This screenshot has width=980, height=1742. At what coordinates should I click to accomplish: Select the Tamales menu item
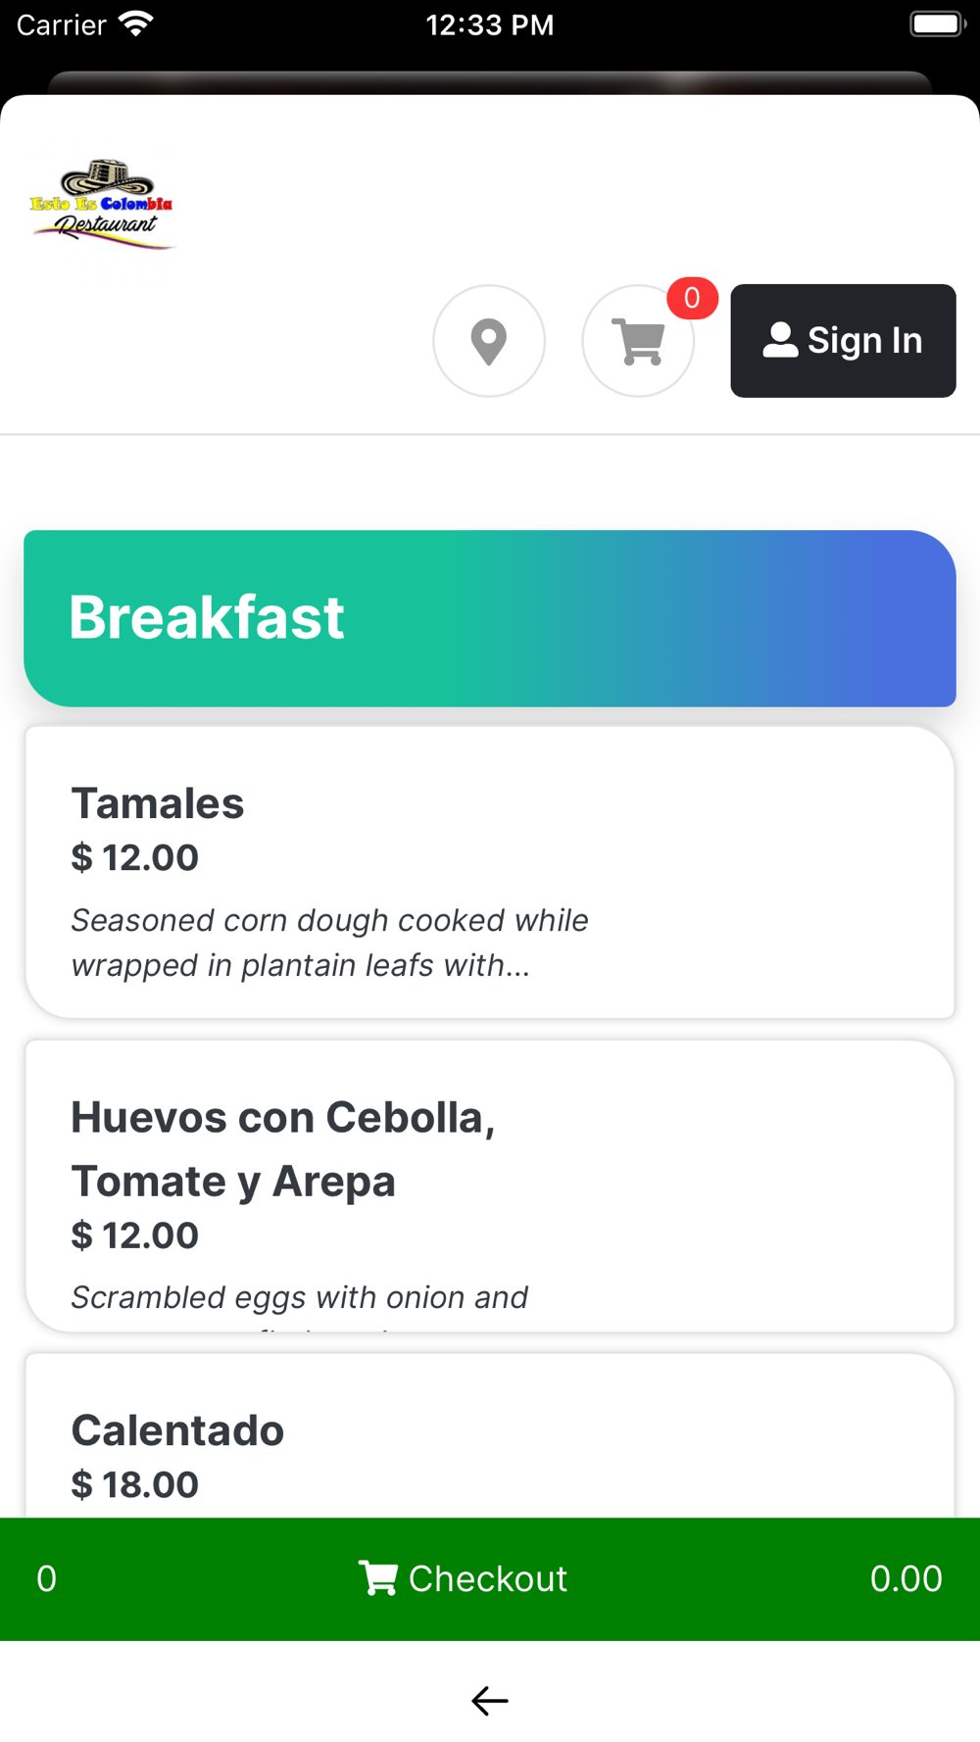click(x=490, y=872)
